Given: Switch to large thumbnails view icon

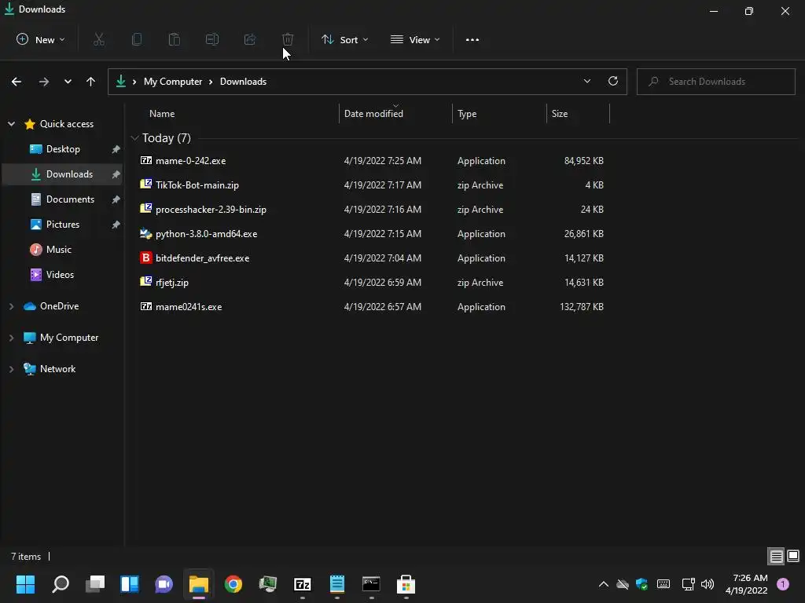Looking at the screenshot, I should point(793,556).
